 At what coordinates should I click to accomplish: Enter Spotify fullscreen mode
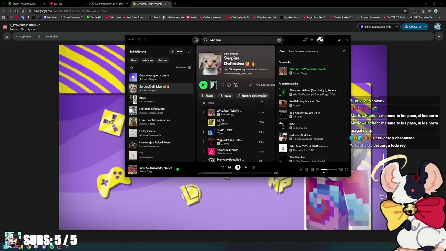tap(346, 170)
